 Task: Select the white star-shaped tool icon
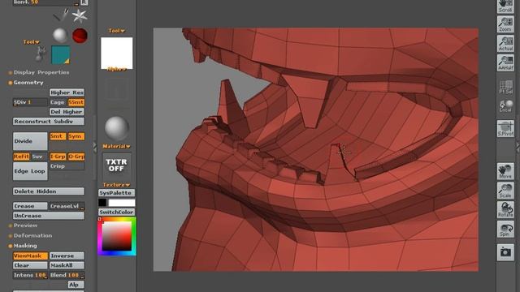pyautogui.click(x=80, y=15)
